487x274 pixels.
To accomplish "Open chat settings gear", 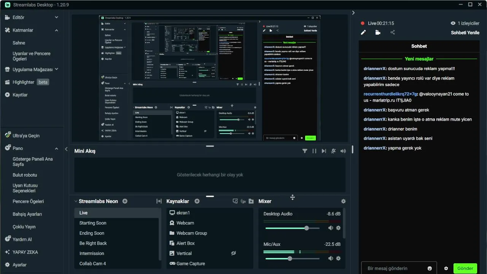I will point(446,268).
